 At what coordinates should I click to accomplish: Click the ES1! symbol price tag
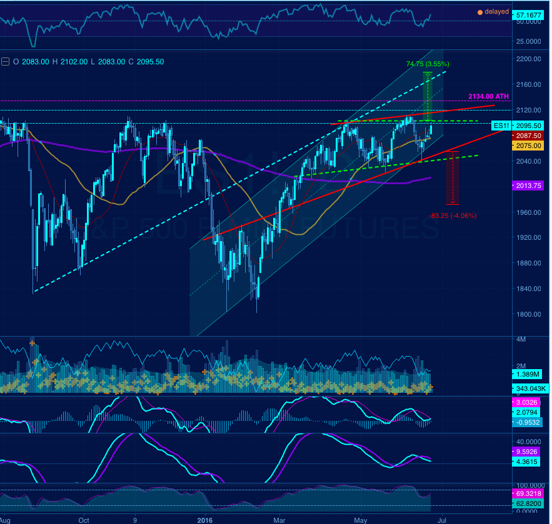(501, 126)
